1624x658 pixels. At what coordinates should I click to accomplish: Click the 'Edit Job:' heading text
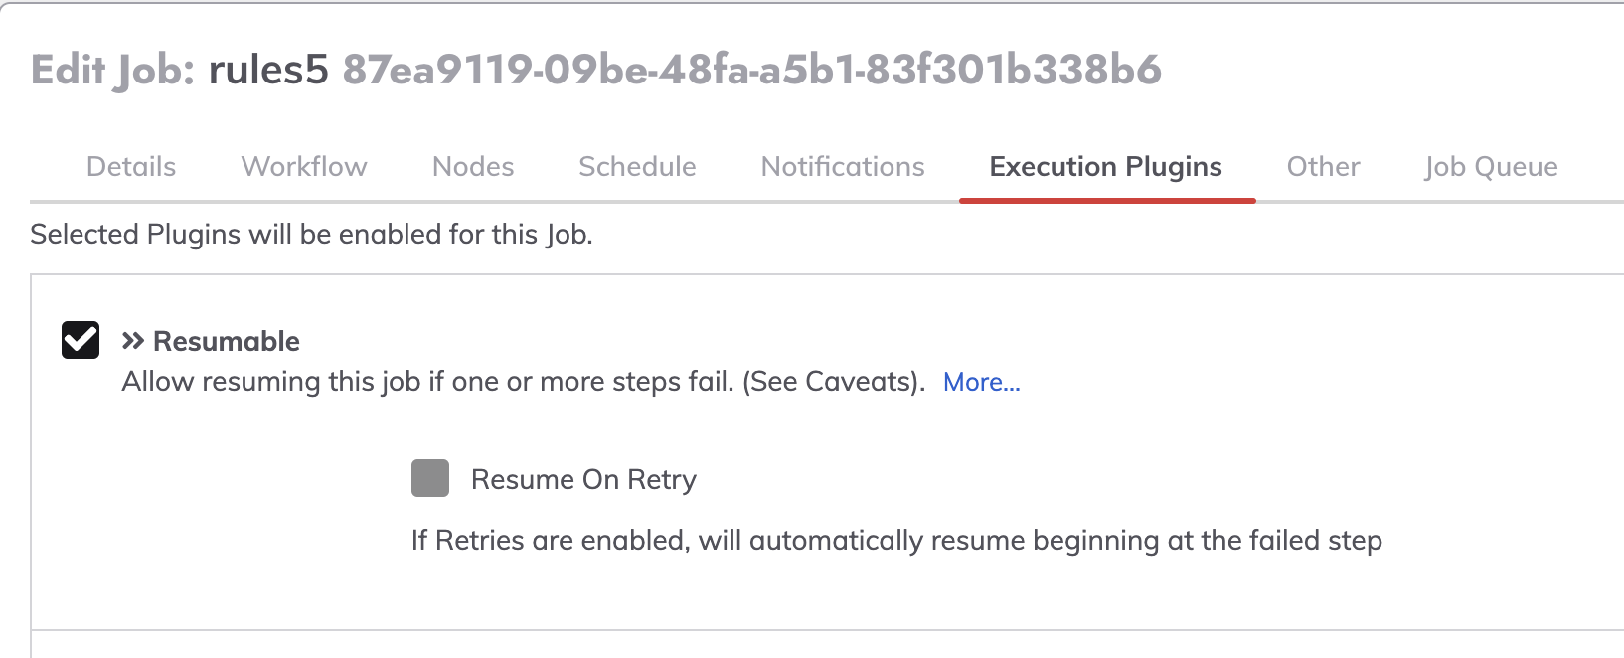coord(113,70)
